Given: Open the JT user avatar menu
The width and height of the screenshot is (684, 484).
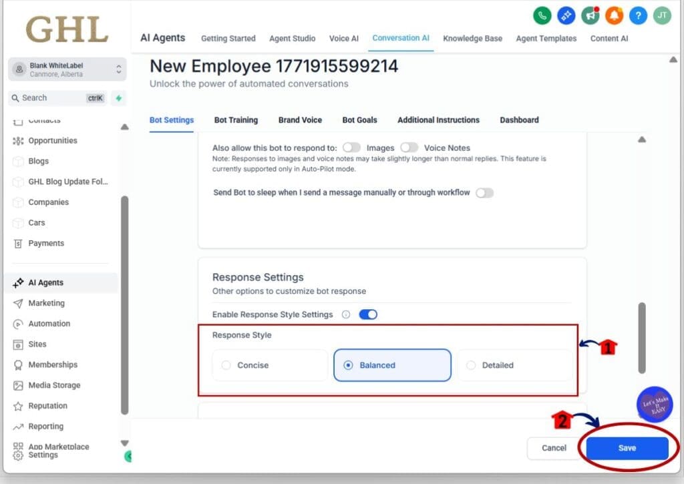Looking at the screenshot, I should 661,15.
